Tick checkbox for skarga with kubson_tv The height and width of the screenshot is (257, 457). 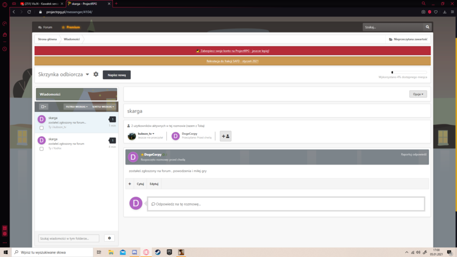click(x=42, y=128)
